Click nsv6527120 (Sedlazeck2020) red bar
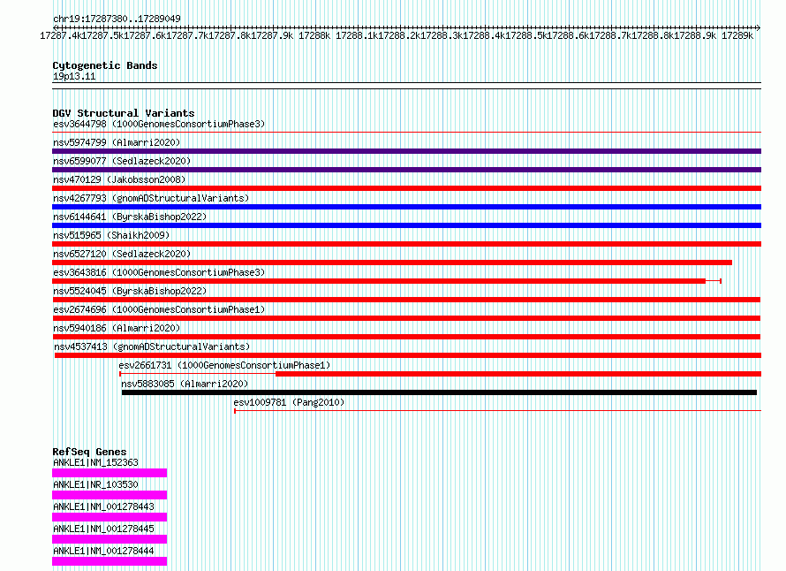The width and height of the screenshot is (786, 571). click(392, 263)
